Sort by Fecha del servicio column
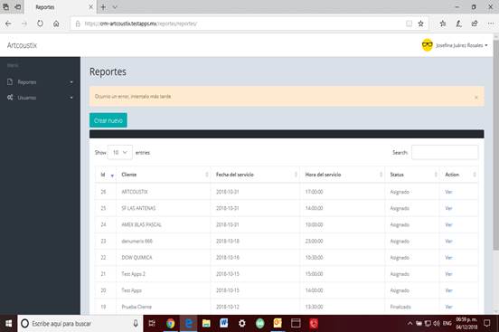499x332 pixels. pyautogui.click(x=255, y=175)
